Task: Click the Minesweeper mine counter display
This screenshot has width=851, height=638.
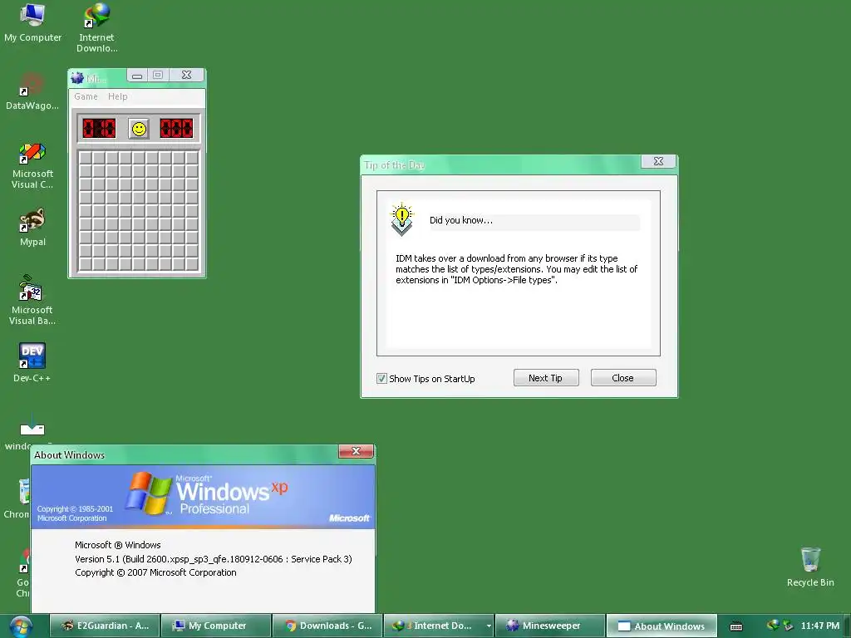Action: (x=99, y=129)
